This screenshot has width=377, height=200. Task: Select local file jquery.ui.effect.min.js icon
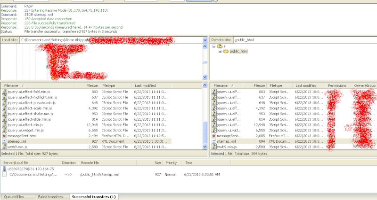click(x=4, y=125)
